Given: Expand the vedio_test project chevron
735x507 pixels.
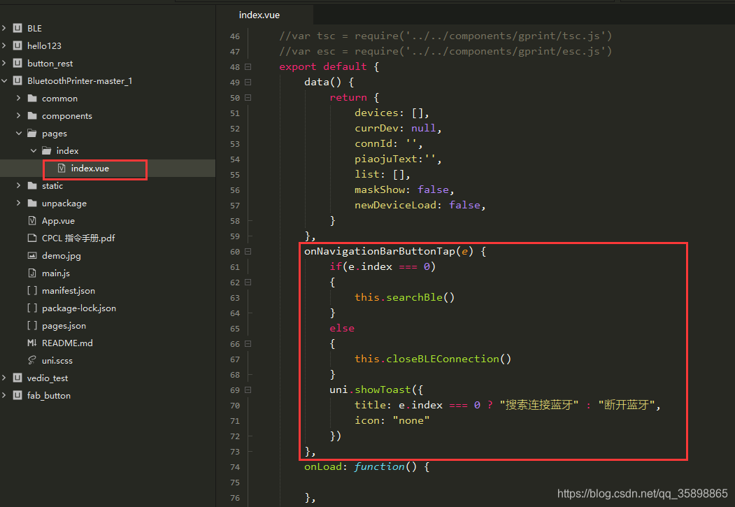Looking at the screenshot, I should [4, 378].
